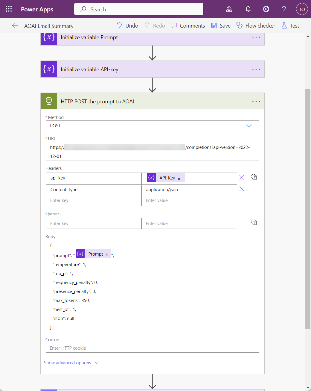This screenshot has height=391, width=311.
Task: Save the AOAI Email Summary flow
Action: [x=220, y=25]
